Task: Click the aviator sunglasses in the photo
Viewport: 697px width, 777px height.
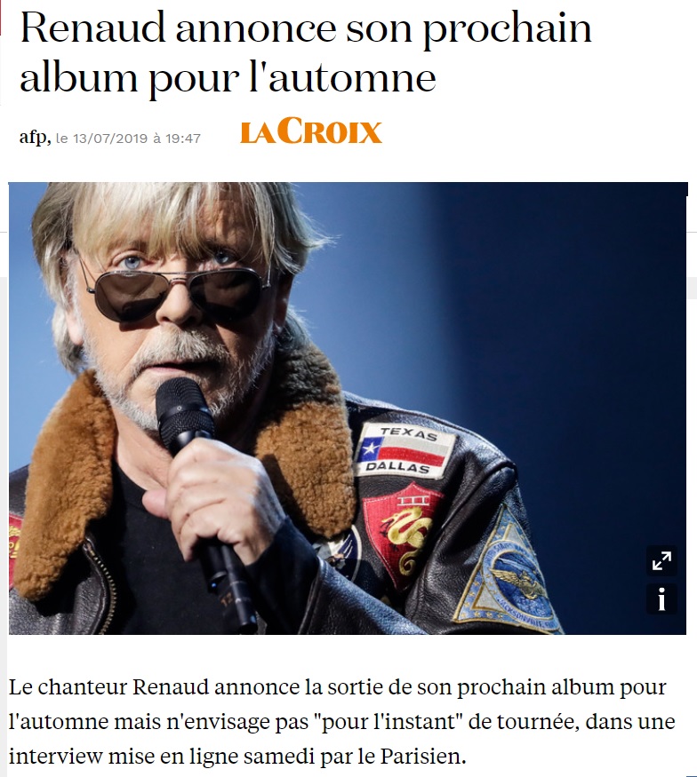Action: pyautogui.click(x=177, y=289)
